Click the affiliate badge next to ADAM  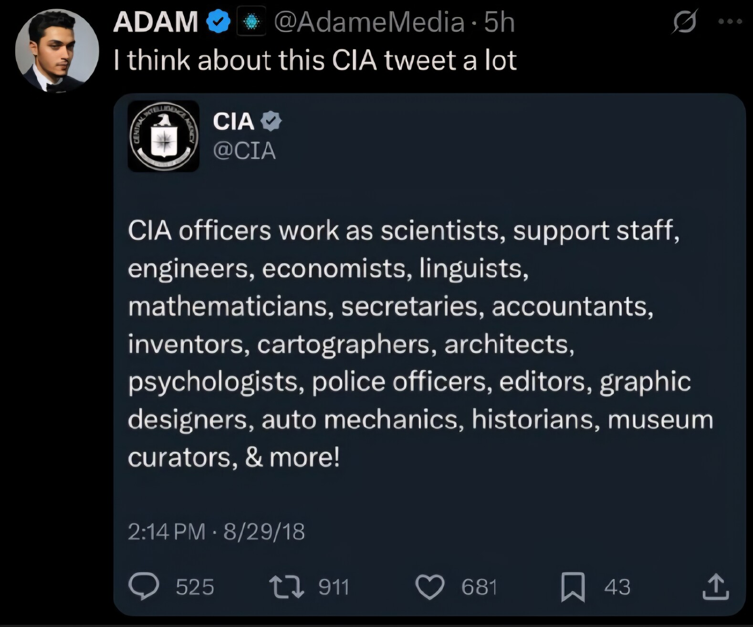(251, 21)
